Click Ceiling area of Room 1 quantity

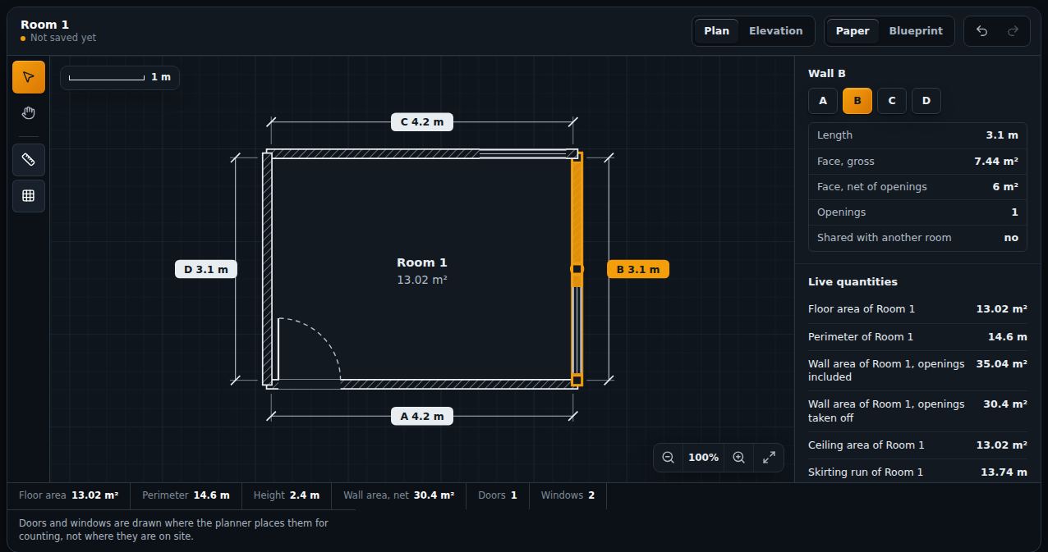(x=917, y=445)
